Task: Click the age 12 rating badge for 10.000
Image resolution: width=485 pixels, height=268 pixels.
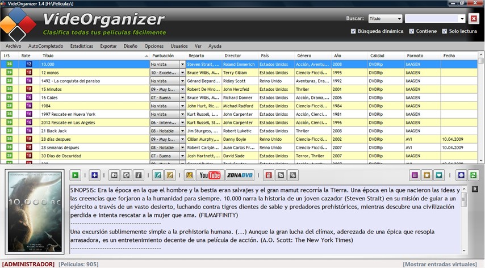Action: click(29, 64)
